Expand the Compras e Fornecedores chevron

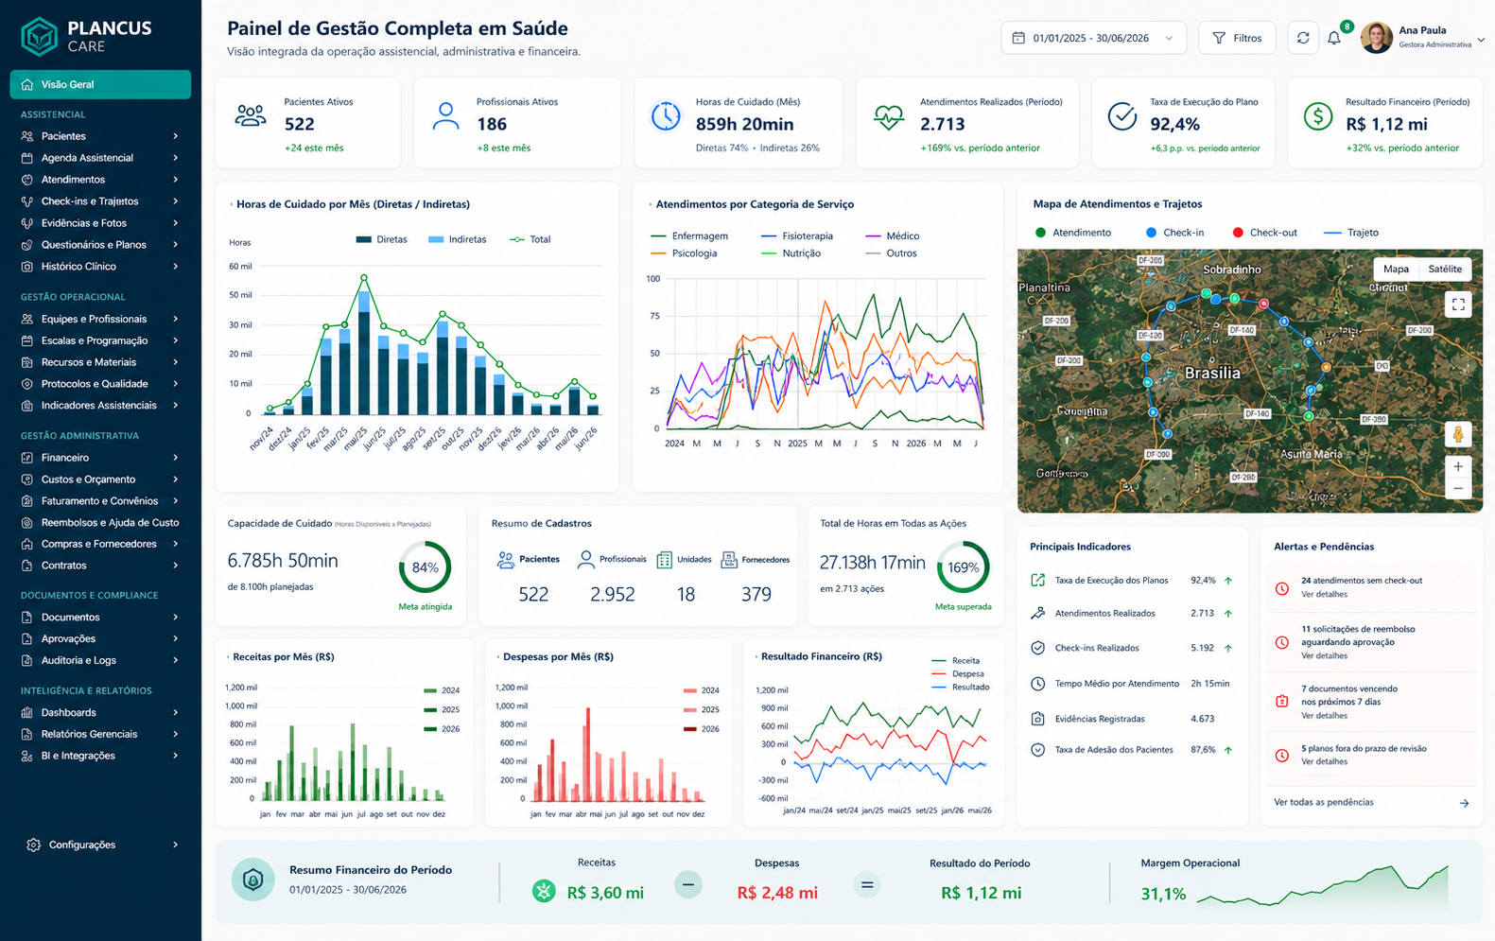pos(176,544)
